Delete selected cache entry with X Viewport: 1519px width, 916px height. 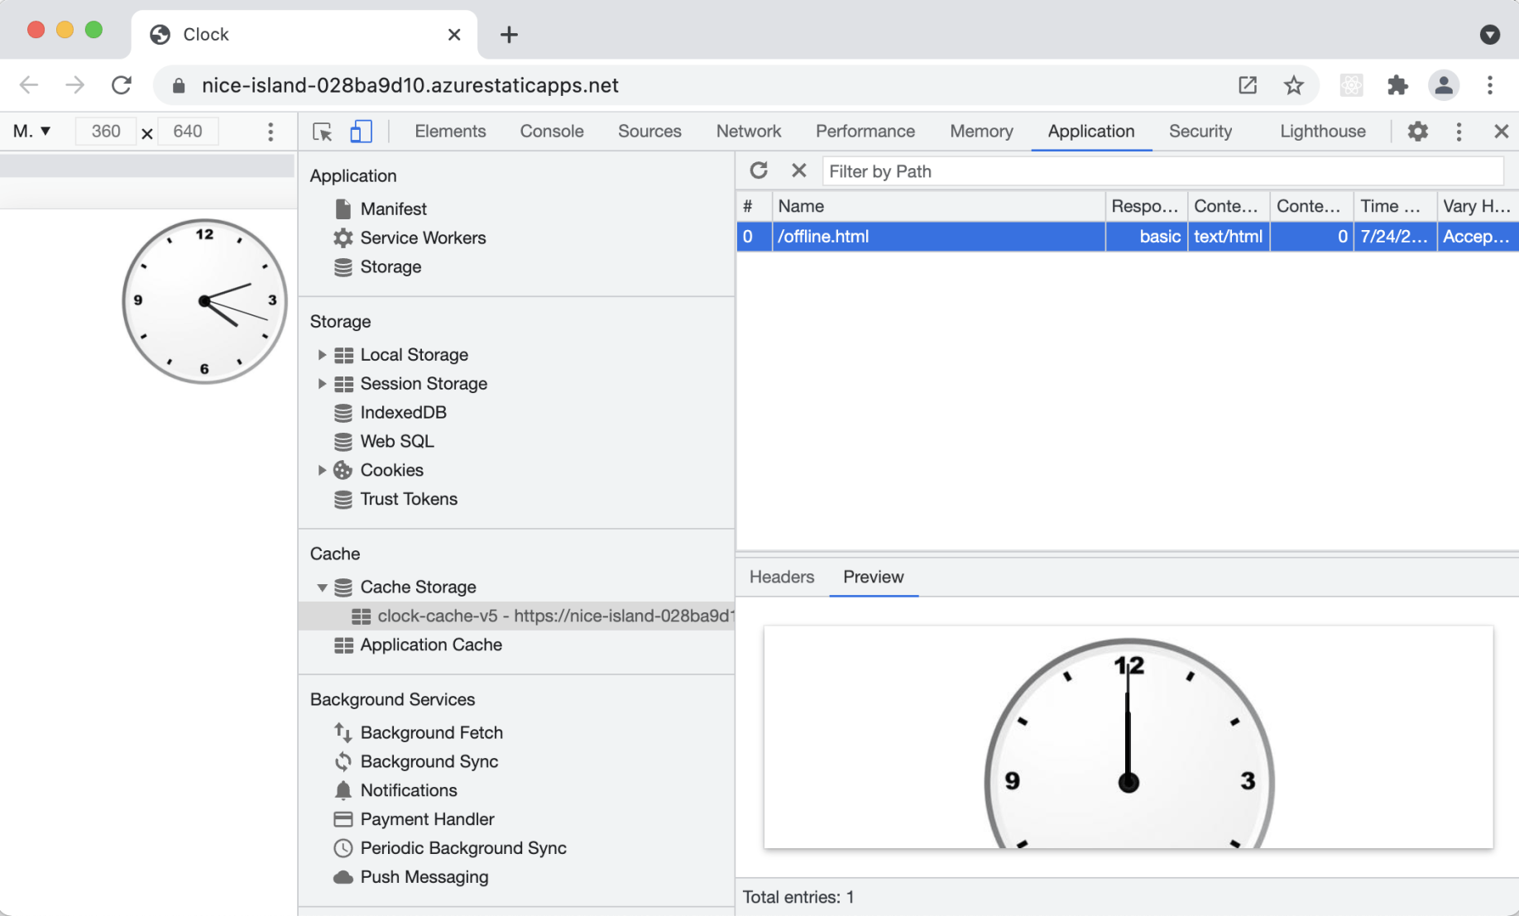pyautogui.click(x=798, y=170)
